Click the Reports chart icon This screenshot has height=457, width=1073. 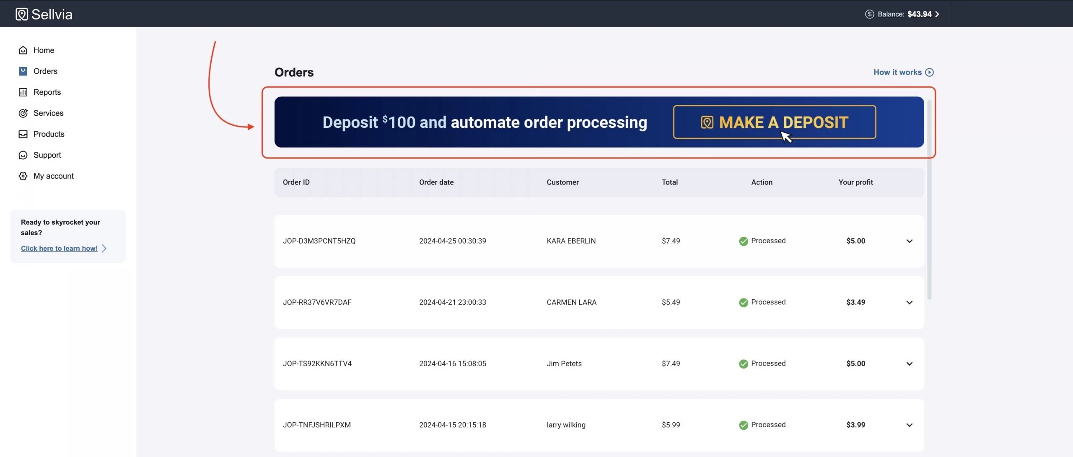pyautogui.click(x=23, y=92)
